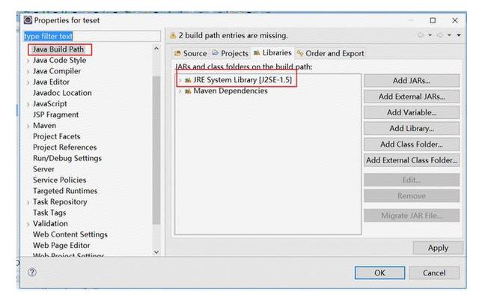Select Service Policies in sidebar
The width and height of the screenshot is (479, 295).
(x=60, y=180)
